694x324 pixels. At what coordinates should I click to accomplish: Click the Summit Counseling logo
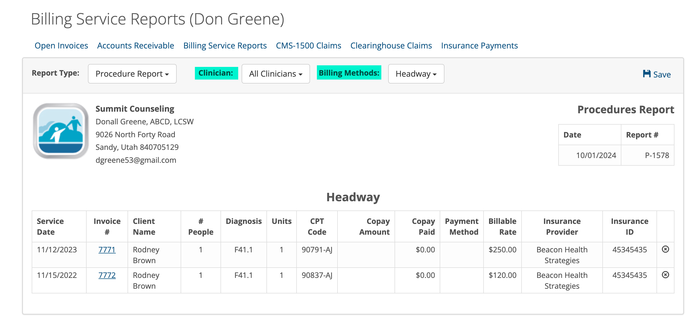(x=61, y=131)
